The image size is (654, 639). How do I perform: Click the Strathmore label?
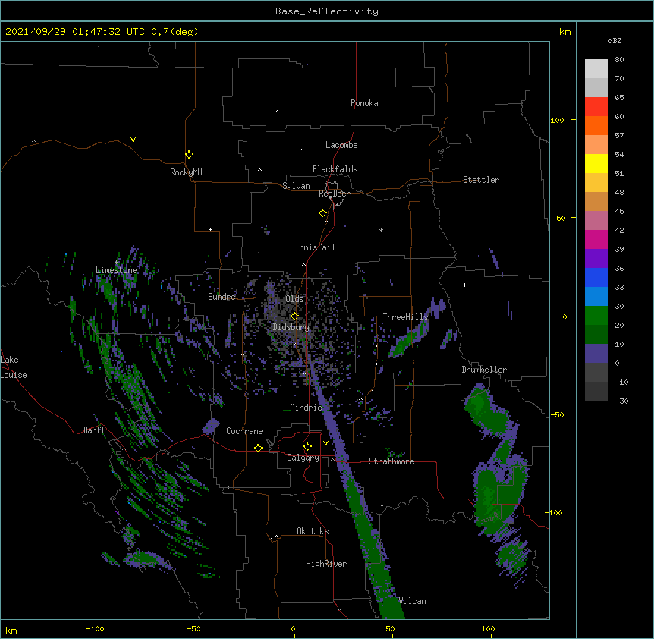(x=391, y=461)
